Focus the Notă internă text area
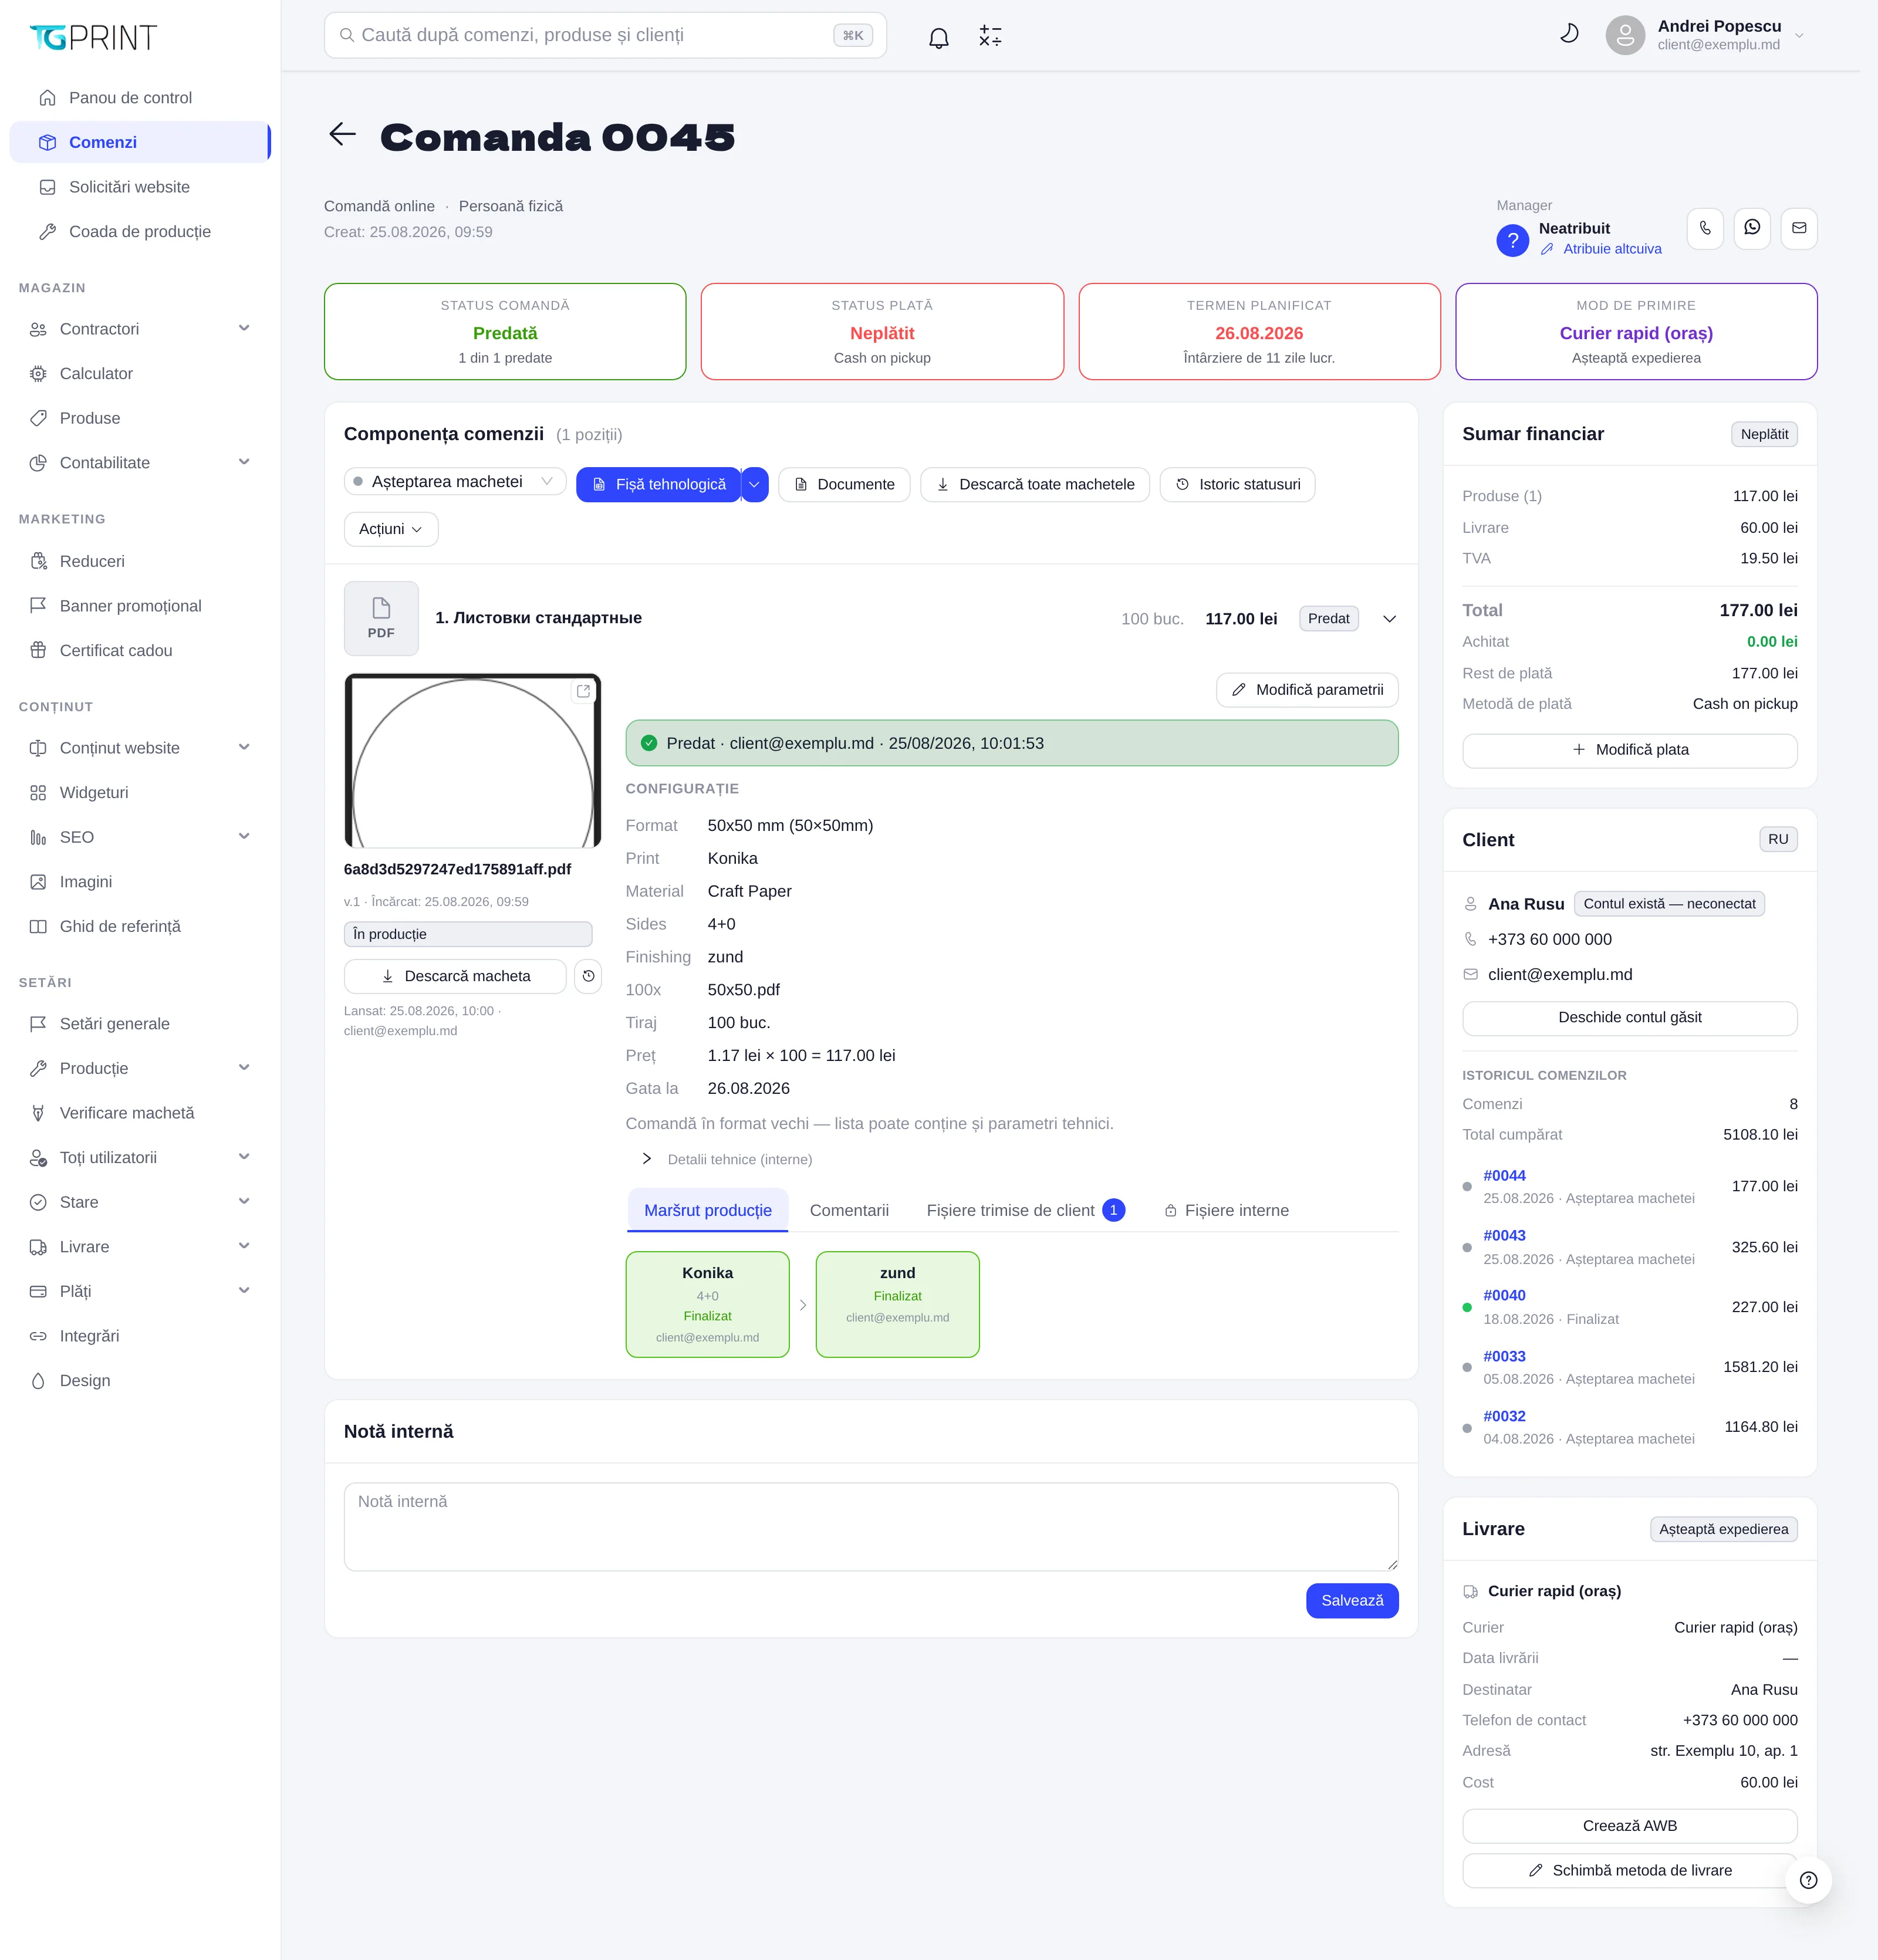1878x1960 pixels. pos(871,1527)
